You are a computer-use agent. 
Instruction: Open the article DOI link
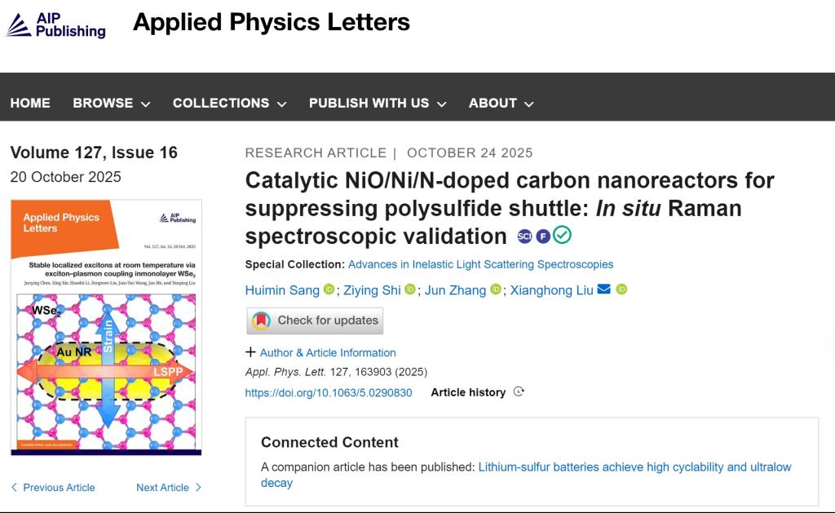tap(329, 392)
